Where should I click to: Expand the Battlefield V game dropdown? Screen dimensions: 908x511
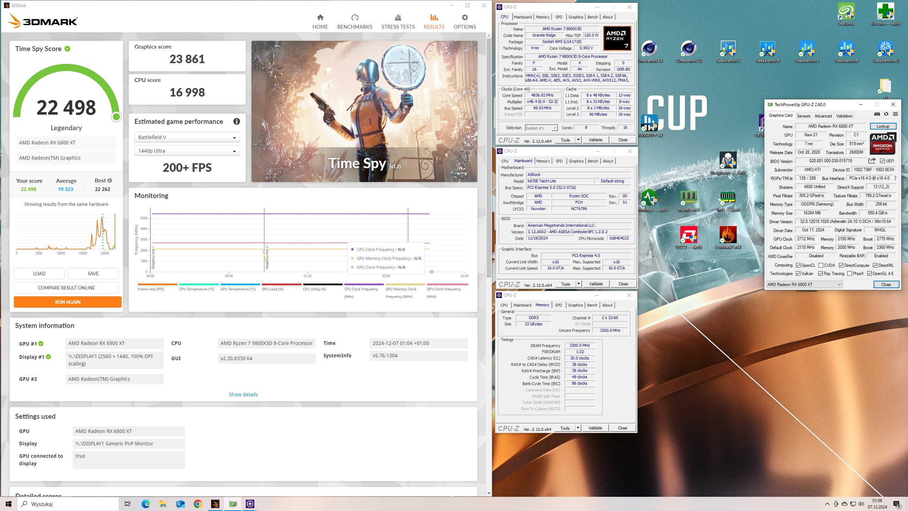tap(187, 137)
